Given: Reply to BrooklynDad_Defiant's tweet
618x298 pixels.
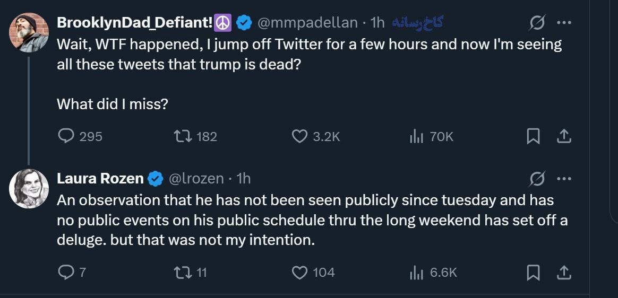Looking at the screenshot, I should click(66, 136).
